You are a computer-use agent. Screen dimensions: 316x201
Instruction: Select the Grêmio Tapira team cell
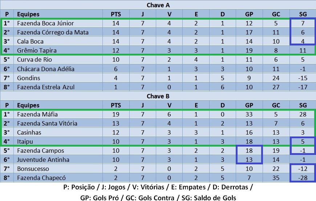click(x=37, y=50)
